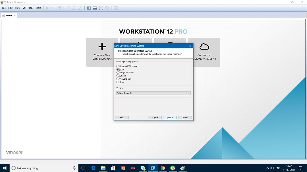Expand the system tray hidden icons chevron
The height and width of the screenshot is (172, 307).
point(267,168)
